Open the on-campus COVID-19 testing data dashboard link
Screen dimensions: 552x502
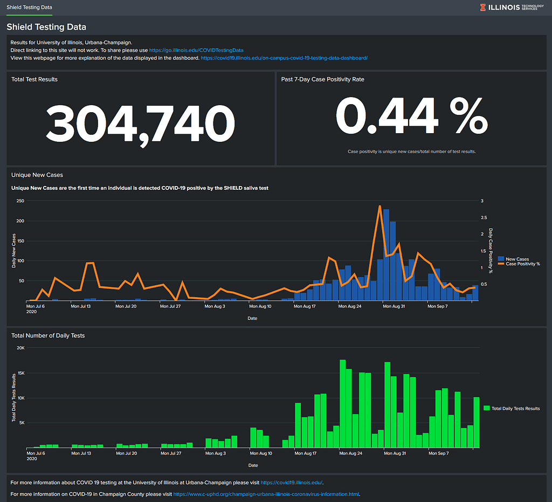pyautogui.click(x=284, y=58)
